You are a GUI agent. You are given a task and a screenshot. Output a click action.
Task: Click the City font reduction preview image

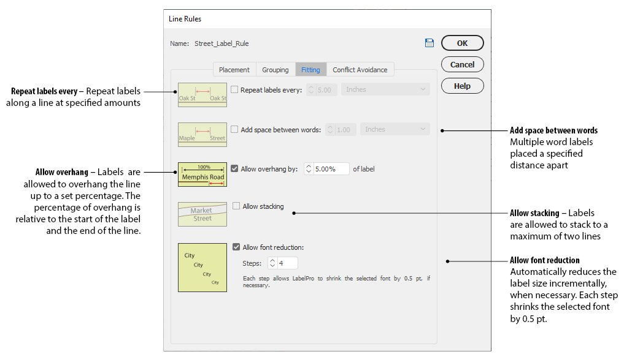(202, 267)
